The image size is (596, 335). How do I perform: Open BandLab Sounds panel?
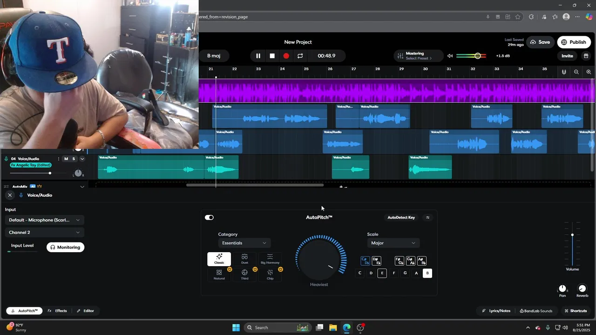pyautogui.click(x=536, y=311)
